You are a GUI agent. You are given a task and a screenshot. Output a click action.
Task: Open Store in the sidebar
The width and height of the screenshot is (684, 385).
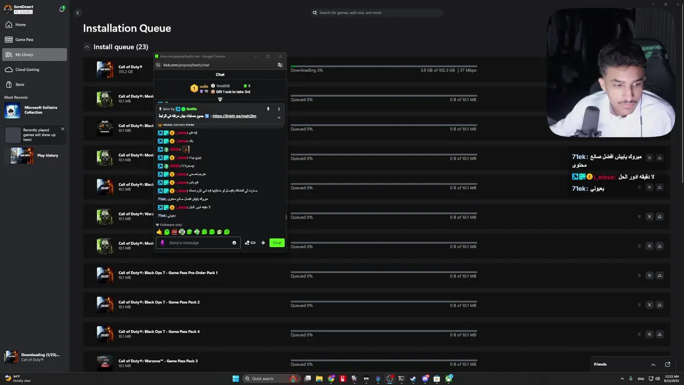(x=35, y=84)
